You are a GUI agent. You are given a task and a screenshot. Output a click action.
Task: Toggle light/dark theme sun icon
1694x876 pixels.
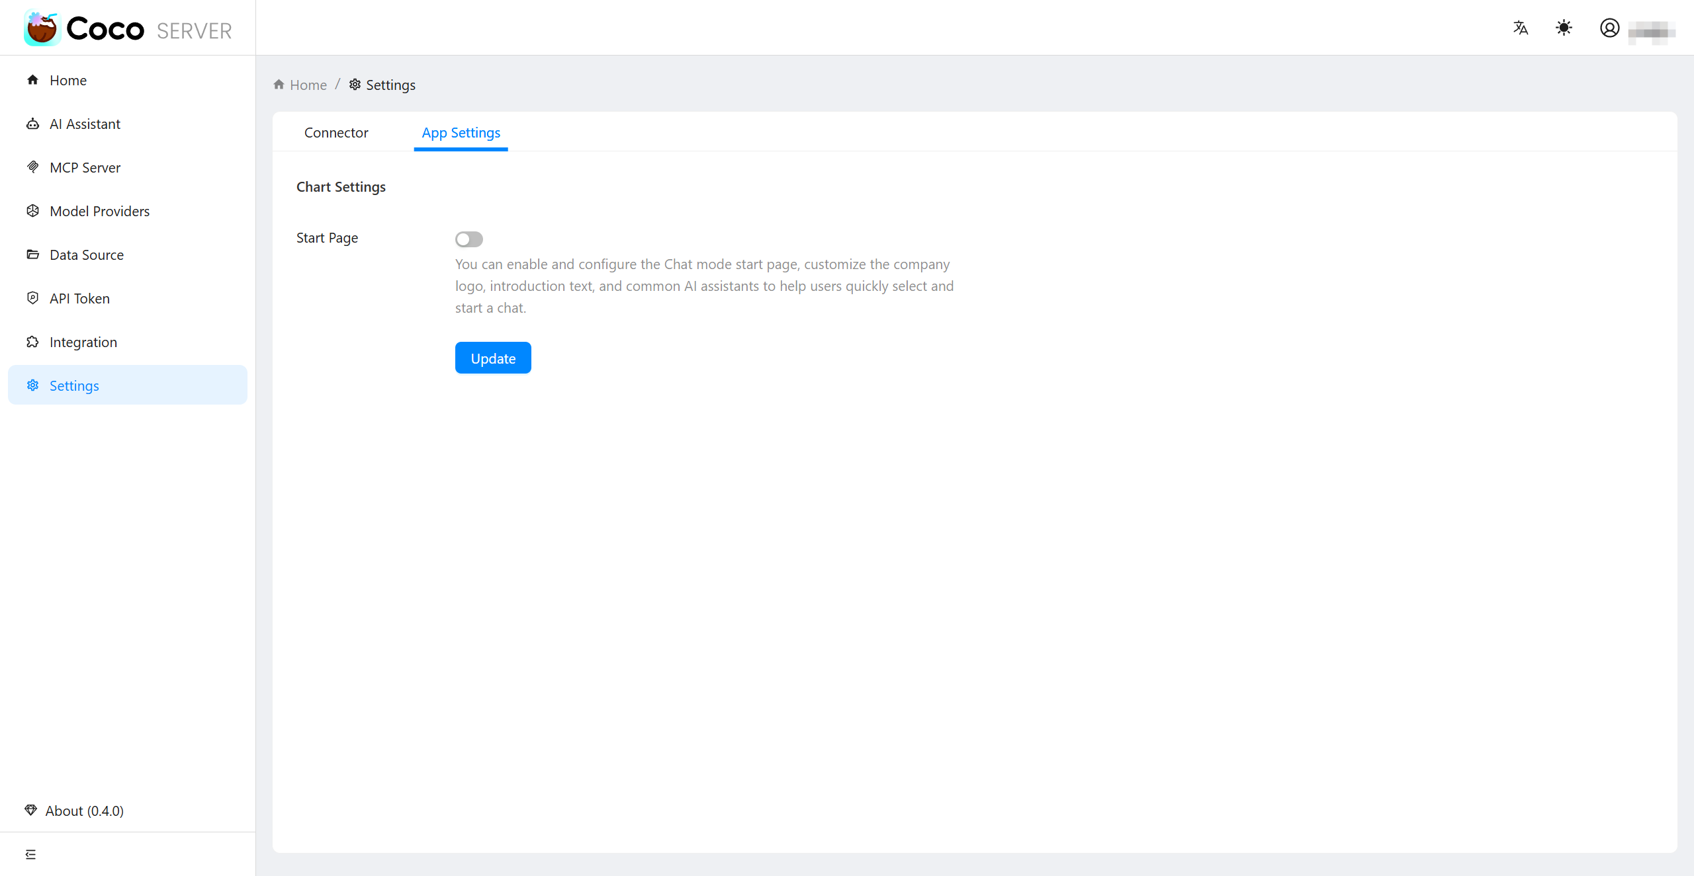coord(1564,28)
